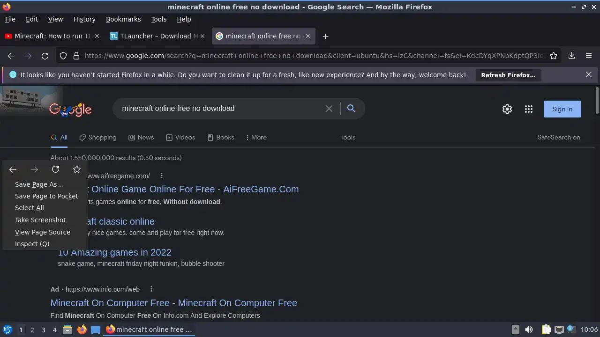Open the Firefox downloads panel

pyautogui.click(x=572, y=56)
